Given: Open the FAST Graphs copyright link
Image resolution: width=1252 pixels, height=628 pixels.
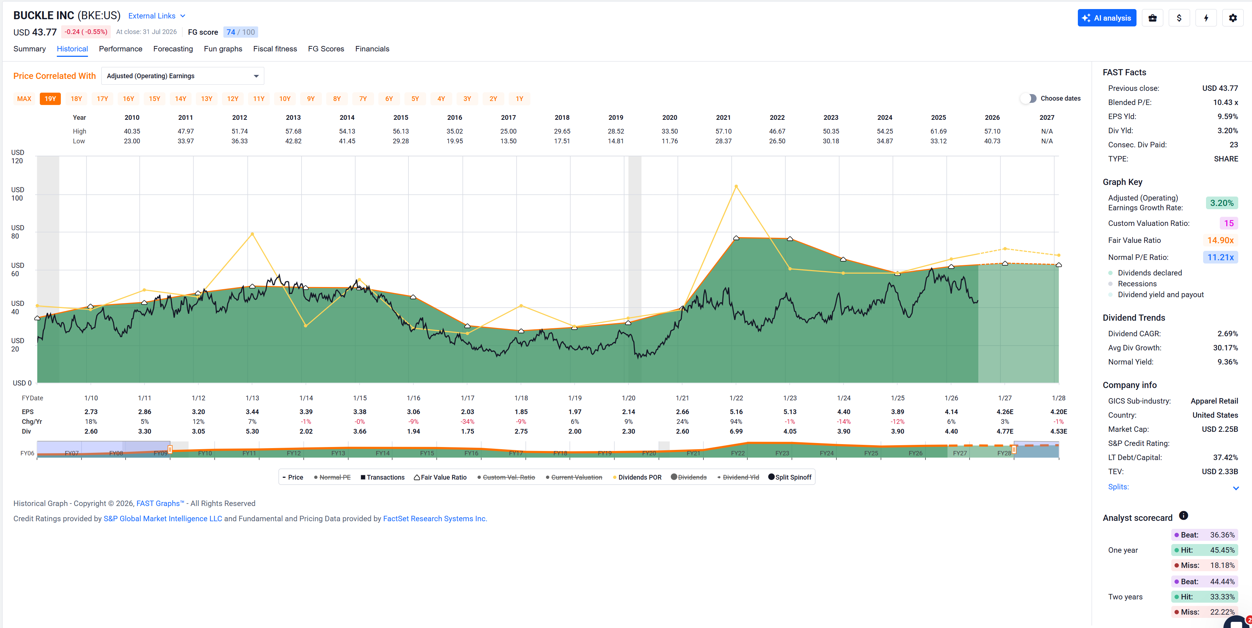Looking at the screenshot, I should tap(160, 503).
